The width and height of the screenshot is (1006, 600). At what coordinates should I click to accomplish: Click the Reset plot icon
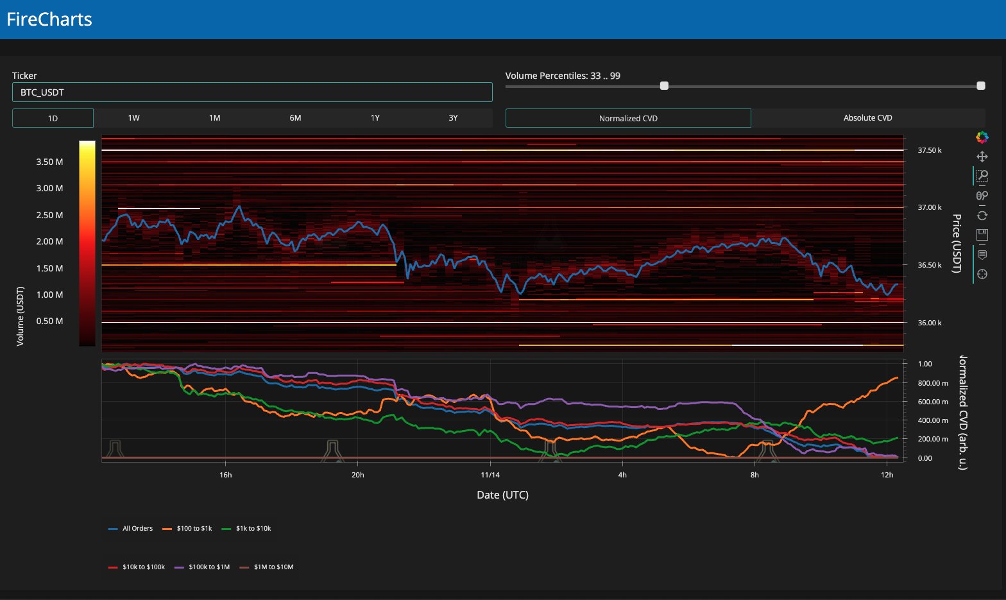[x=982, y=216]
